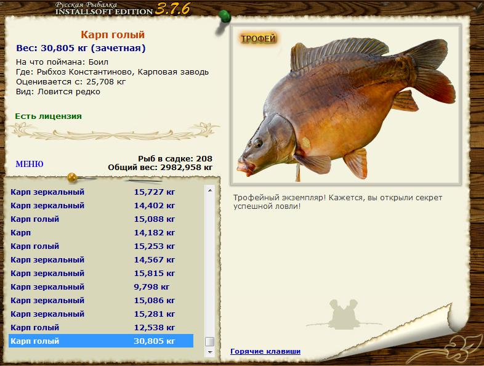Click the scrollbar down arrow in fish list
The width and height of the screenshot is (484, 366).
coord(210,352)
